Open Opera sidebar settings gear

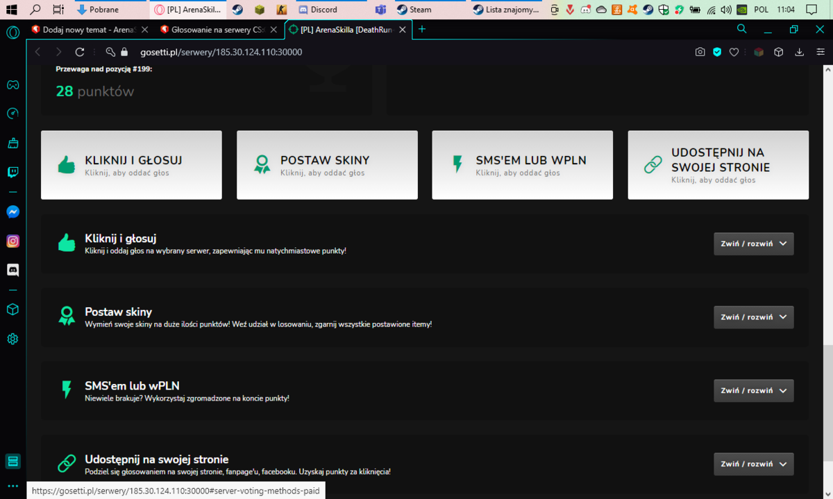[x=12, y=339]
